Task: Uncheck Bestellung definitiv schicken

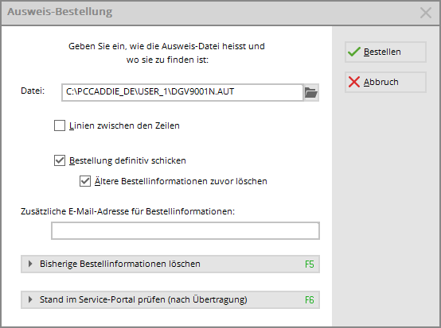Action: tap(60, 160)
